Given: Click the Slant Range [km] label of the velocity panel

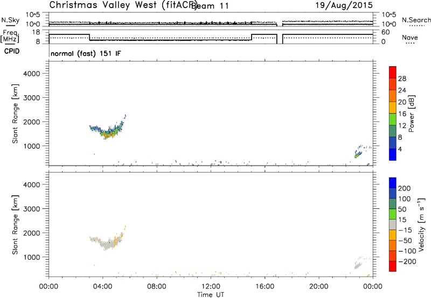Looking at the screenshot, I should click(15, 225).
